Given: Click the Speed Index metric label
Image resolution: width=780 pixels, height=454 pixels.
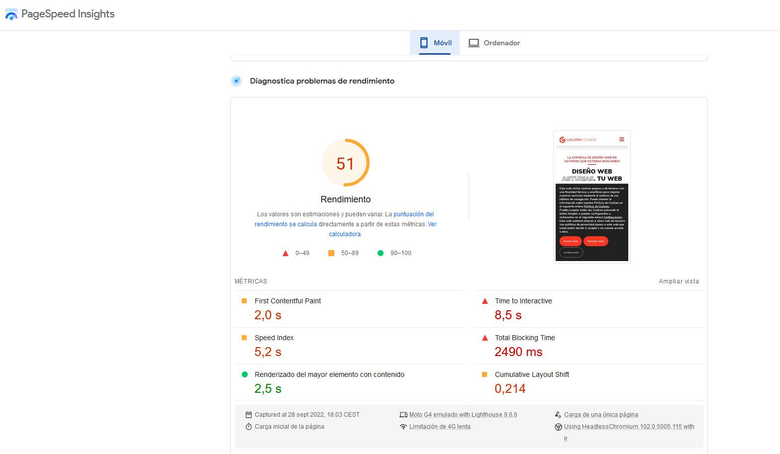Looking at the screenshot, I should click(274, 338).
